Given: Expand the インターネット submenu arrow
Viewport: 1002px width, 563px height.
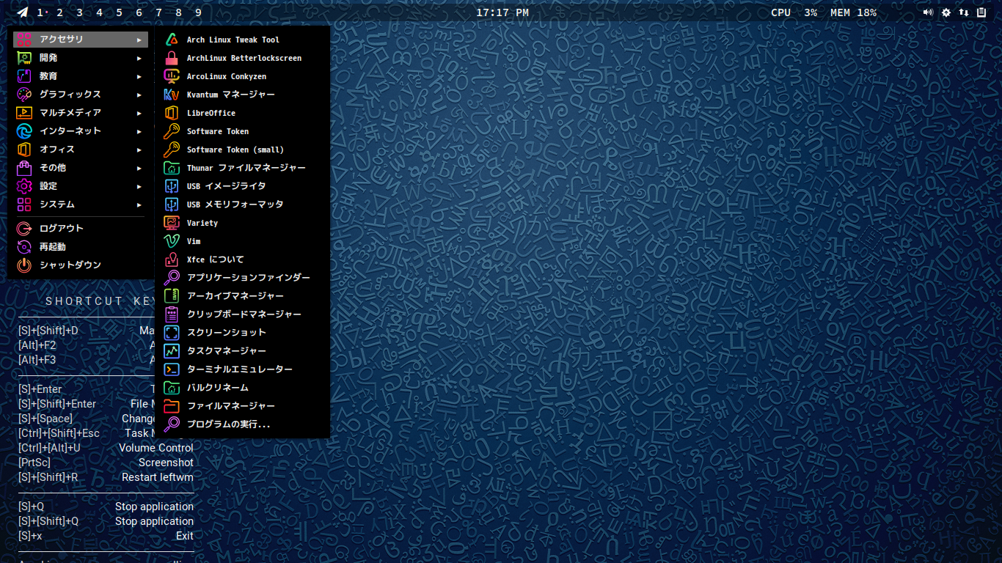Looking at the screenshot, I should (139, 131).
